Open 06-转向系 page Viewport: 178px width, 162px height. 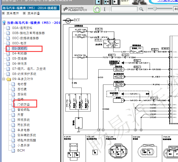[19, 64]
